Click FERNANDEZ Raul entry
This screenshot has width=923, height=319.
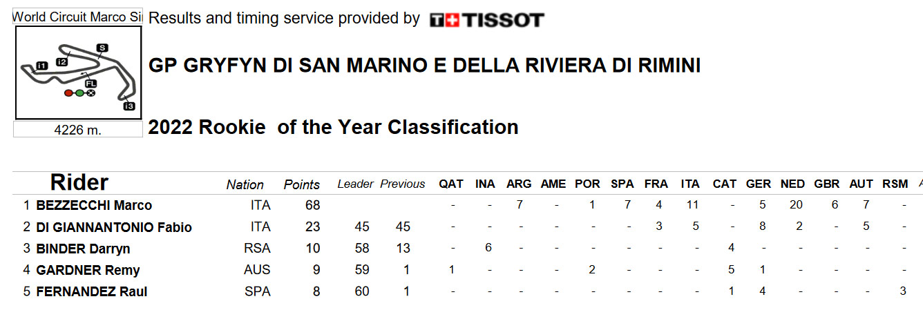point(92,291)
